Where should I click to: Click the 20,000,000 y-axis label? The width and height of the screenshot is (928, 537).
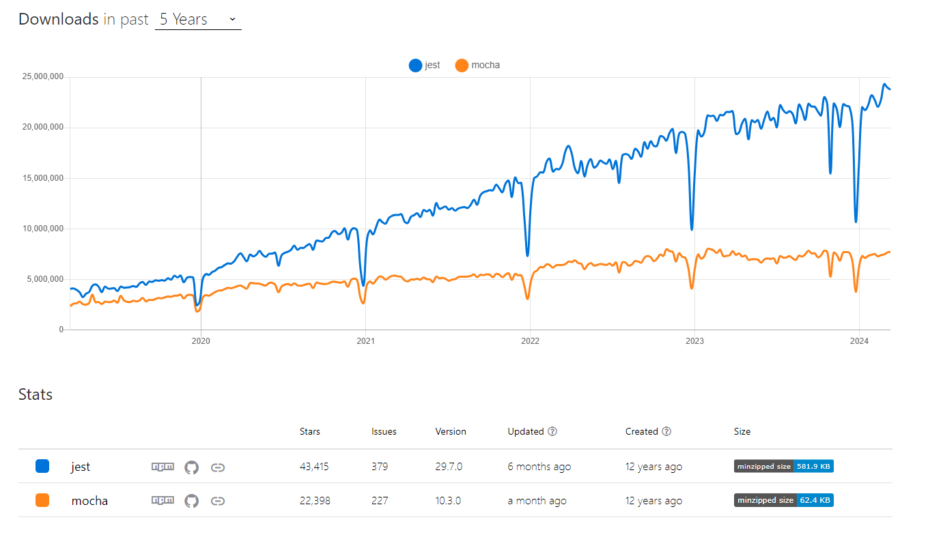click(x=42, y=127)
